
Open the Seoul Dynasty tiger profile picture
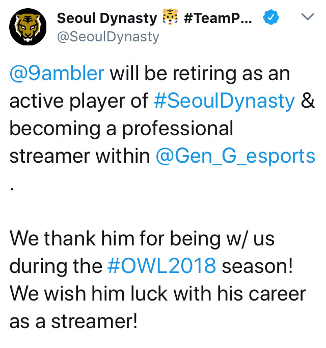click(x=26, y=27)
